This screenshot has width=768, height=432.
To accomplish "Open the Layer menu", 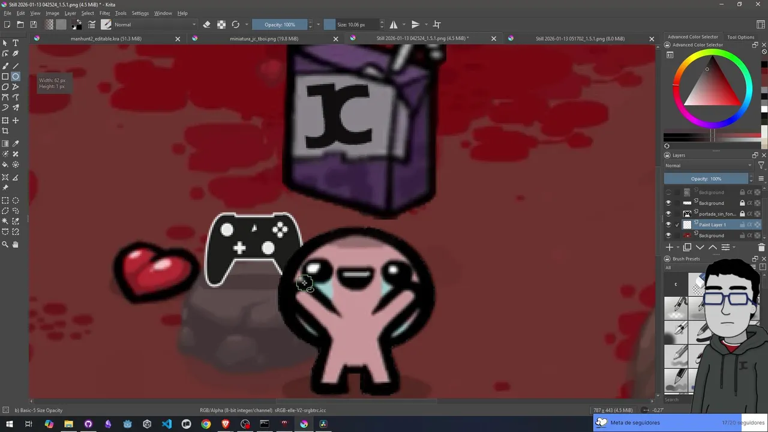I will (70, 13).
